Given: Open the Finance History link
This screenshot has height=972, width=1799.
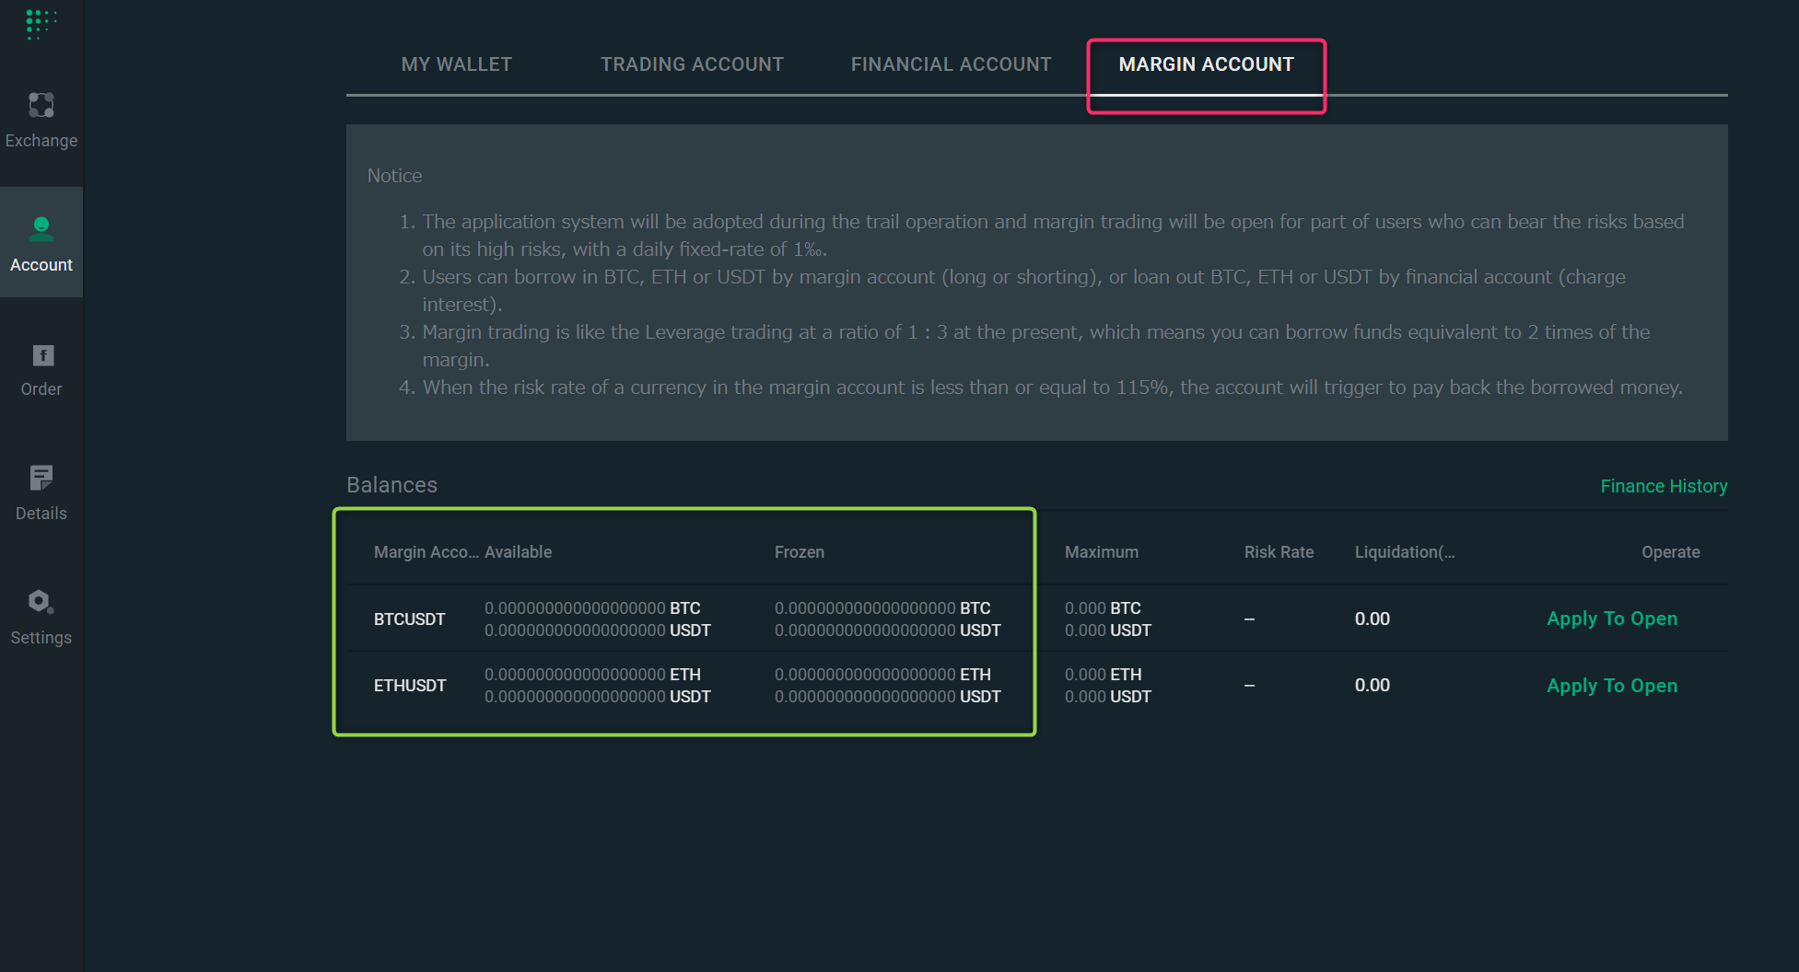Looking at the screenshot, I should pos(1664,486).
